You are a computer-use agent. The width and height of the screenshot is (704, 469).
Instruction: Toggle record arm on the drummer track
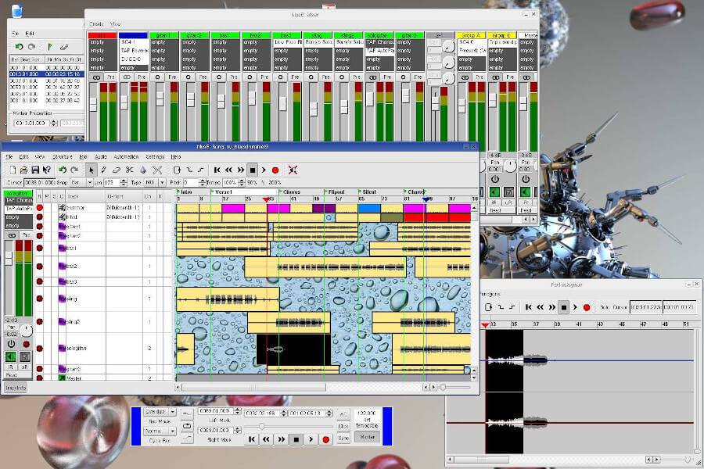(x=39, y=208)
